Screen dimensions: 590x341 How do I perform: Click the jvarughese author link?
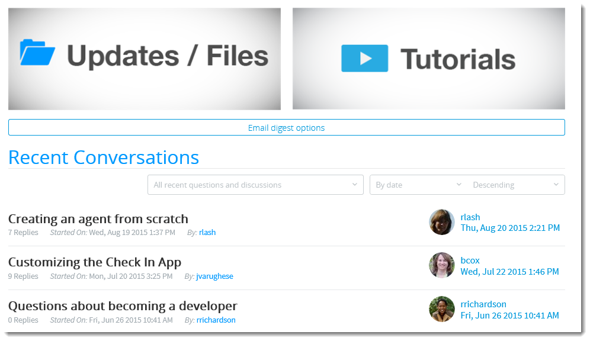[x=214, y=276]
